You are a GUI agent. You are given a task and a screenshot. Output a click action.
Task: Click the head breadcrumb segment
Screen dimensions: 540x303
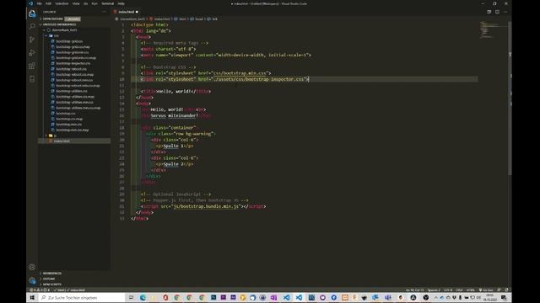tap(197, 19)
